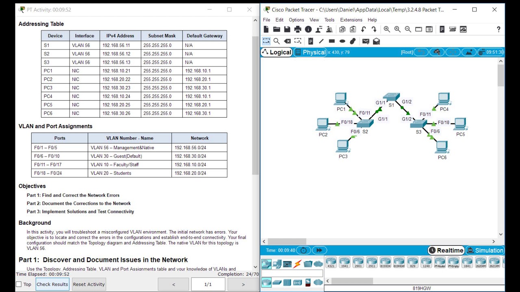520x292 pixels.
Task: Select the End Devices category icon
Action: pyautogui.click(x=277, y=264)
